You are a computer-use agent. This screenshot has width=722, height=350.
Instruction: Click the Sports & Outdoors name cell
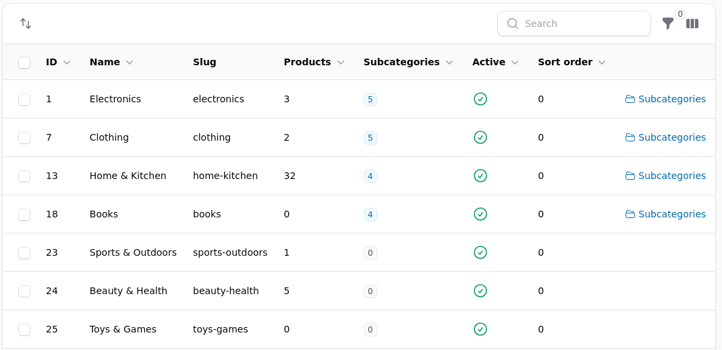tap(133, 252)
